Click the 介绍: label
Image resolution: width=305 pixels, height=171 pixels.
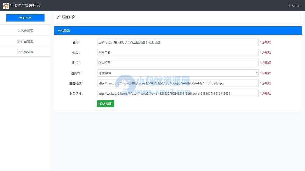tap(76, 53)
